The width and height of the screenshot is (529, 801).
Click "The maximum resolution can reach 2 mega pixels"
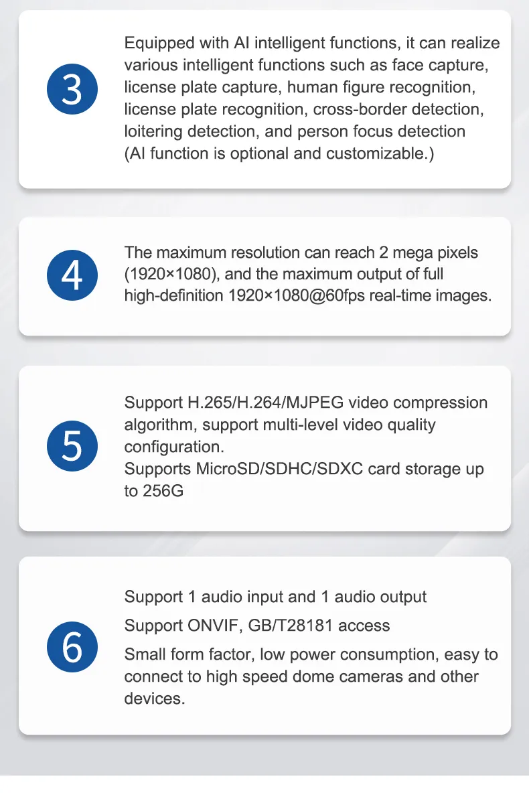[x=301, y=252]
